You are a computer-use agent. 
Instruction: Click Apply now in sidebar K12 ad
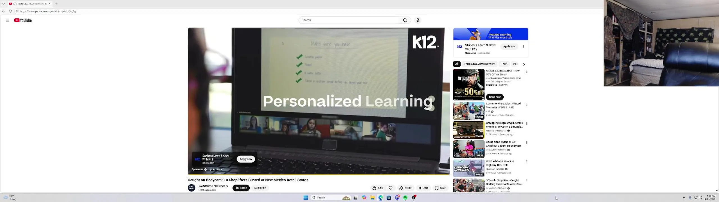click(x=509, y=47)
